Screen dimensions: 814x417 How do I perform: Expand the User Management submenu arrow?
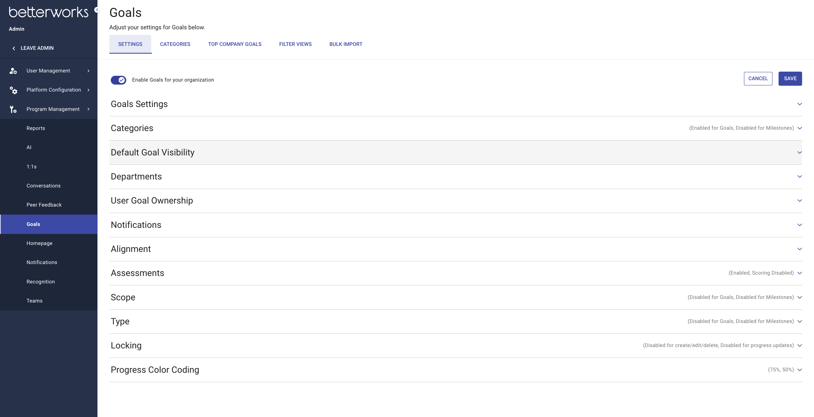click(89, 71)
